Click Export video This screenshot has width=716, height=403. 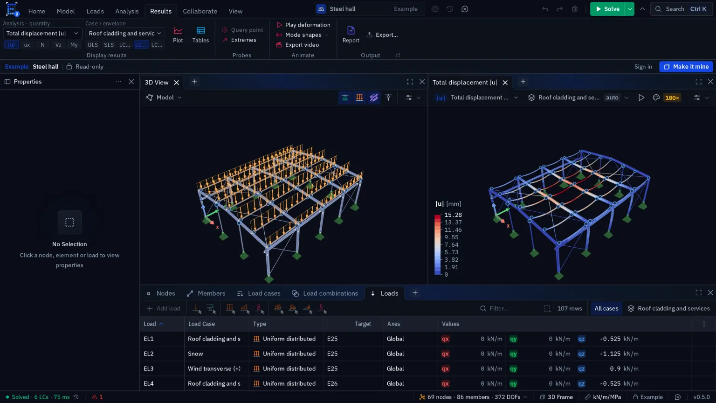[x=297, y=45]
